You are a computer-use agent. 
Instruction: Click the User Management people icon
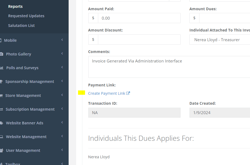coord(1,150)
